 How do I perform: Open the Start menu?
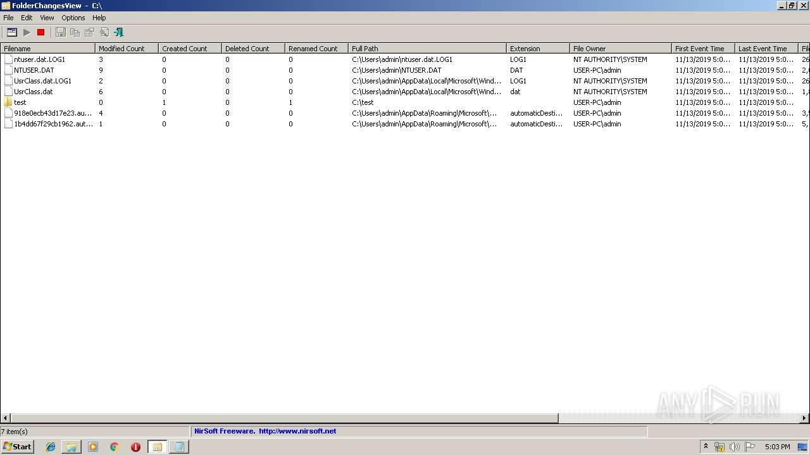[x=18, y=447]
